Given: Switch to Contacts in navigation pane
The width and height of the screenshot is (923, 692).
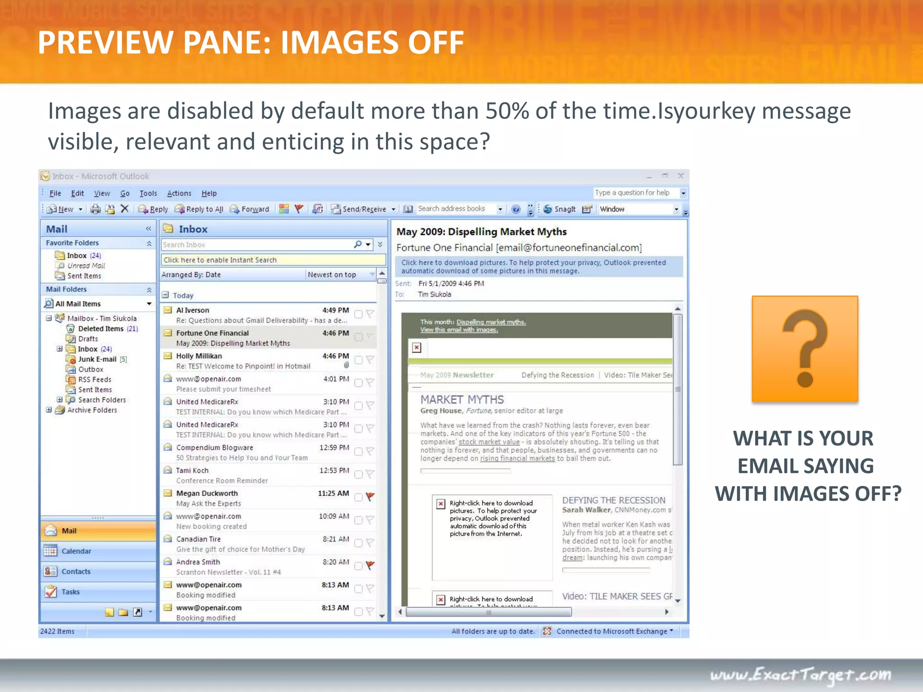Looking at the screenshot, I should click(98, 571).
